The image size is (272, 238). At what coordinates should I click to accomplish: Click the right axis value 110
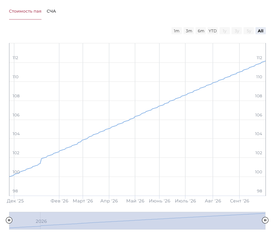(259, 77)
